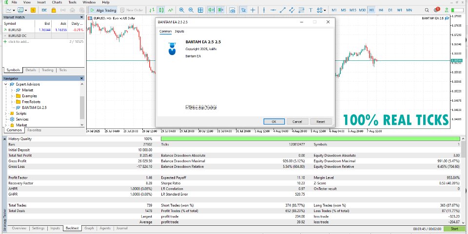Image resolution: width=468 pixels, height=234 pixels.
Task: Close the Market Watch panel
Action: [81, 17]
